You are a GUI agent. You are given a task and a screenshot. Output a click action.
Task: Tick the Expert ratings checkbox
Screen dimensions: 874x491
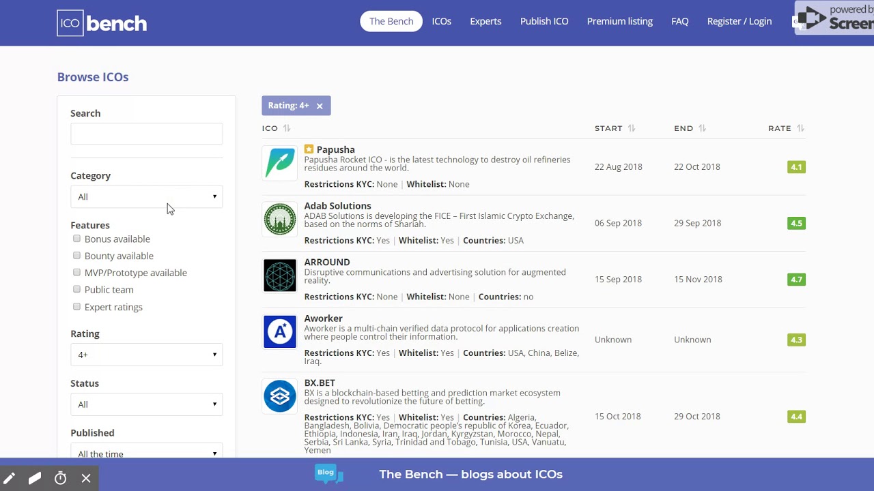tap(76, 306)
